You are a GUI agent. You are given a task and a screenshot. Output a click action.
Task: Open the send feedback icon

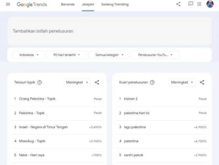(x=191, y=4)
